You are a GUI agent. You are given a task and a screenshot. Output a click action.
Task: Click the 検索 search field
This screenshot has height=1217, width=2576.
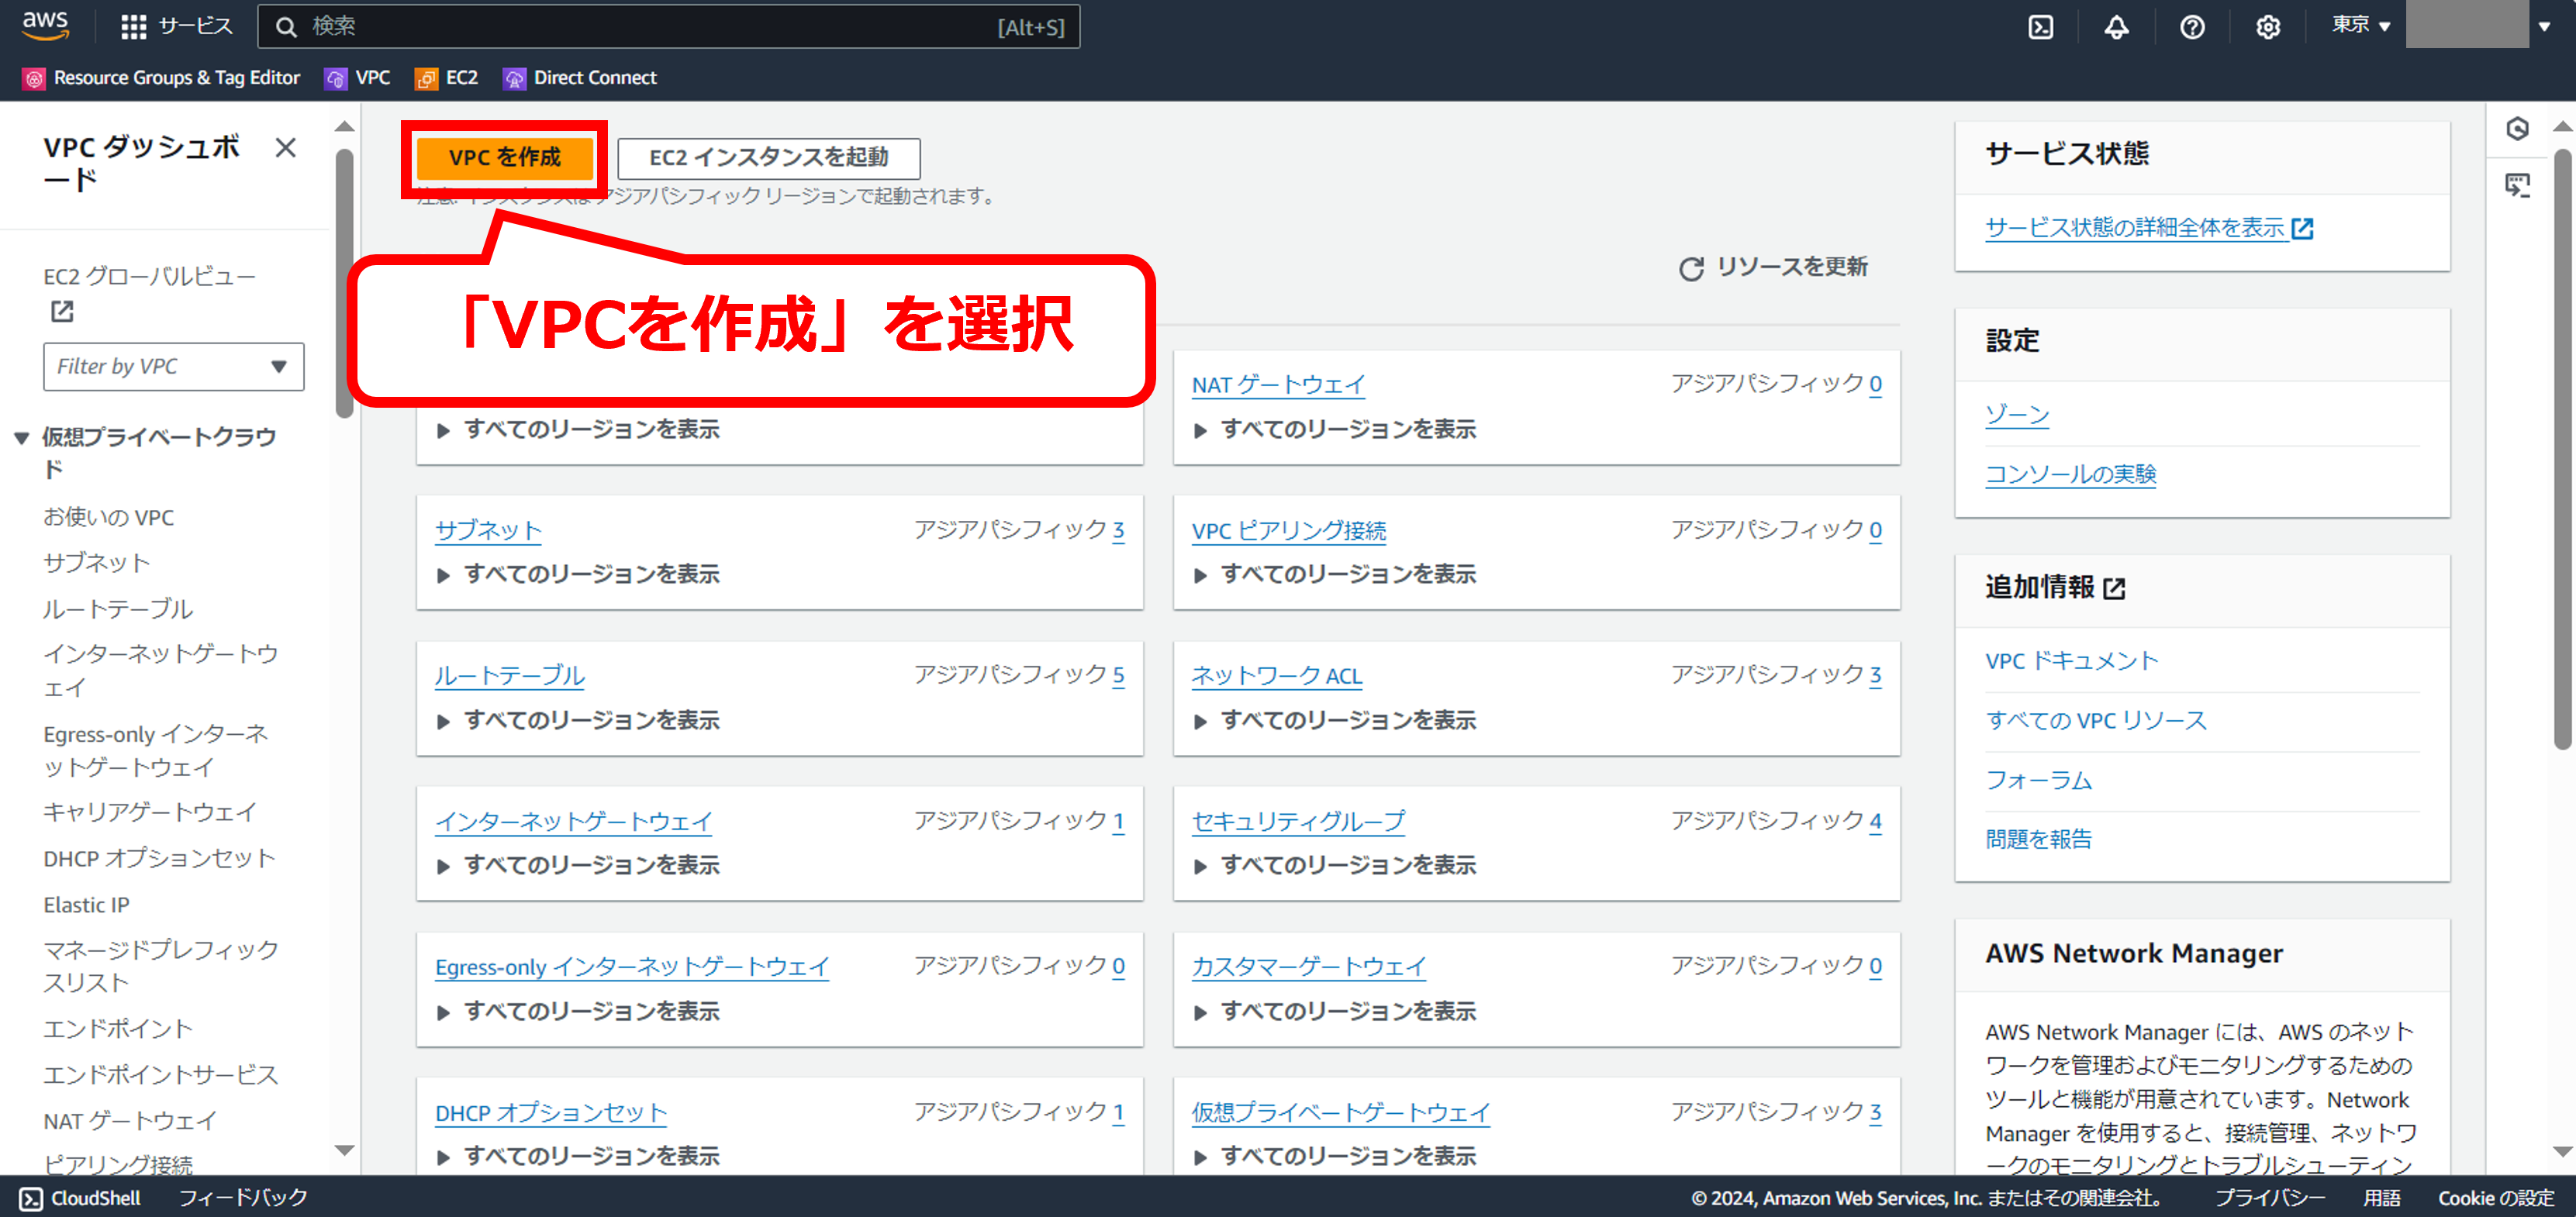click(668, 26)
